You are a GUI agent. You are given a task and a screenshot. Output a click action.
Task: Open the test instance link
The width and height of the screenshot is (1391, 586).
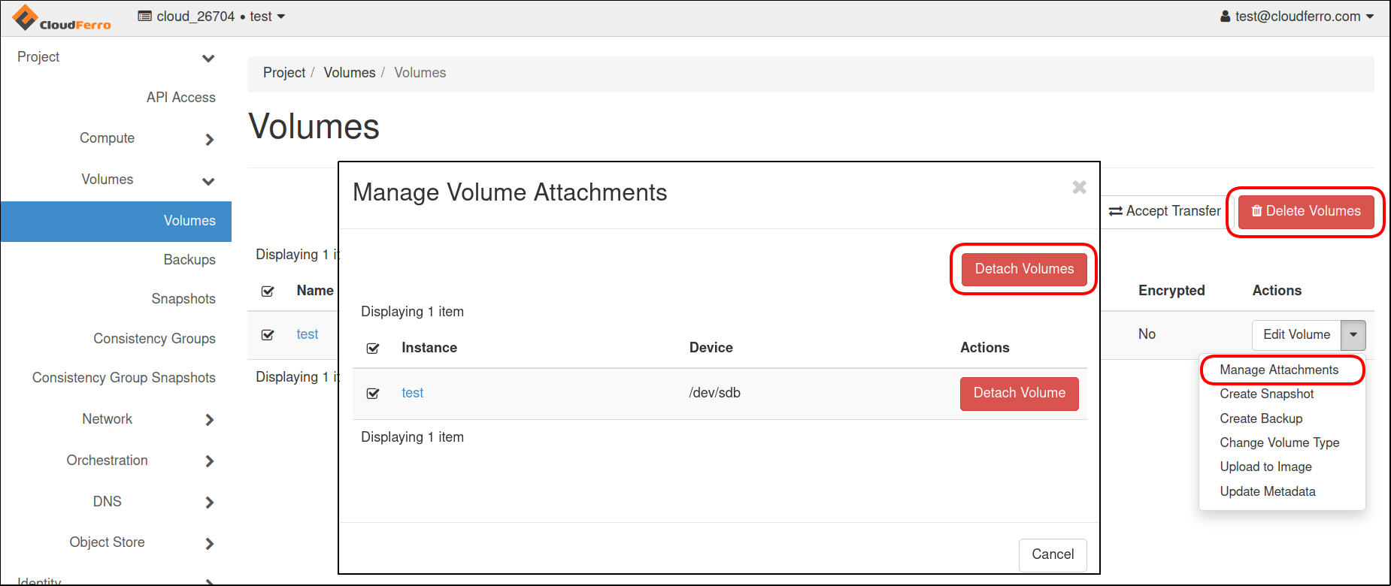[x=412, y=393]
